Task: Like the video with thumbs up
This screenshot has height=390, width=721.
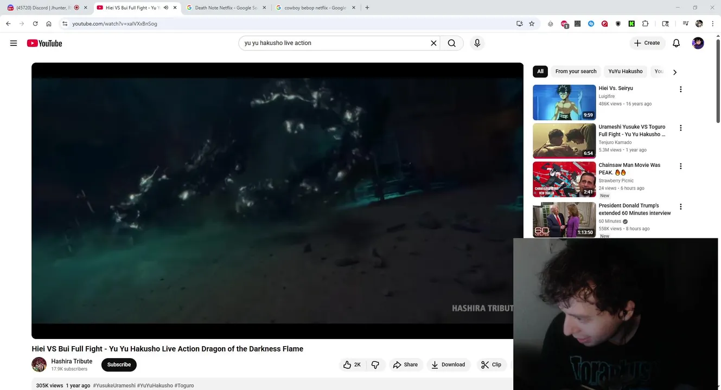Action: coord(352,365)
